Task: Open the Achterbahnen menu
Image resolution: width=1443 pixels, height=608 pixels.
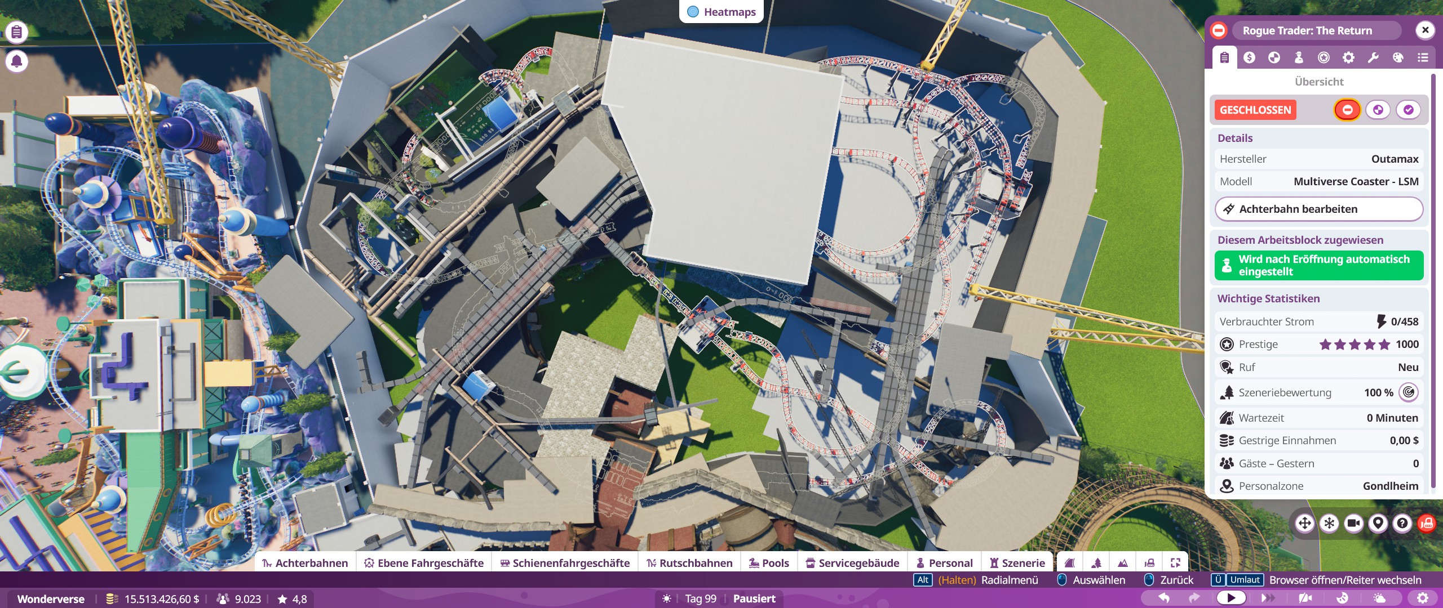Action: [x=305, y=563]
